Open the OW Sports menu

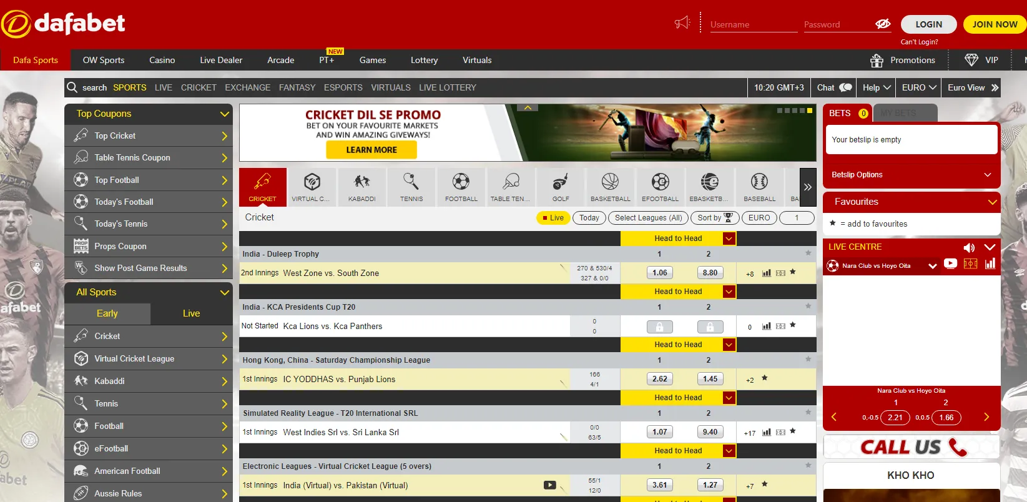click(x=104, y=60)
